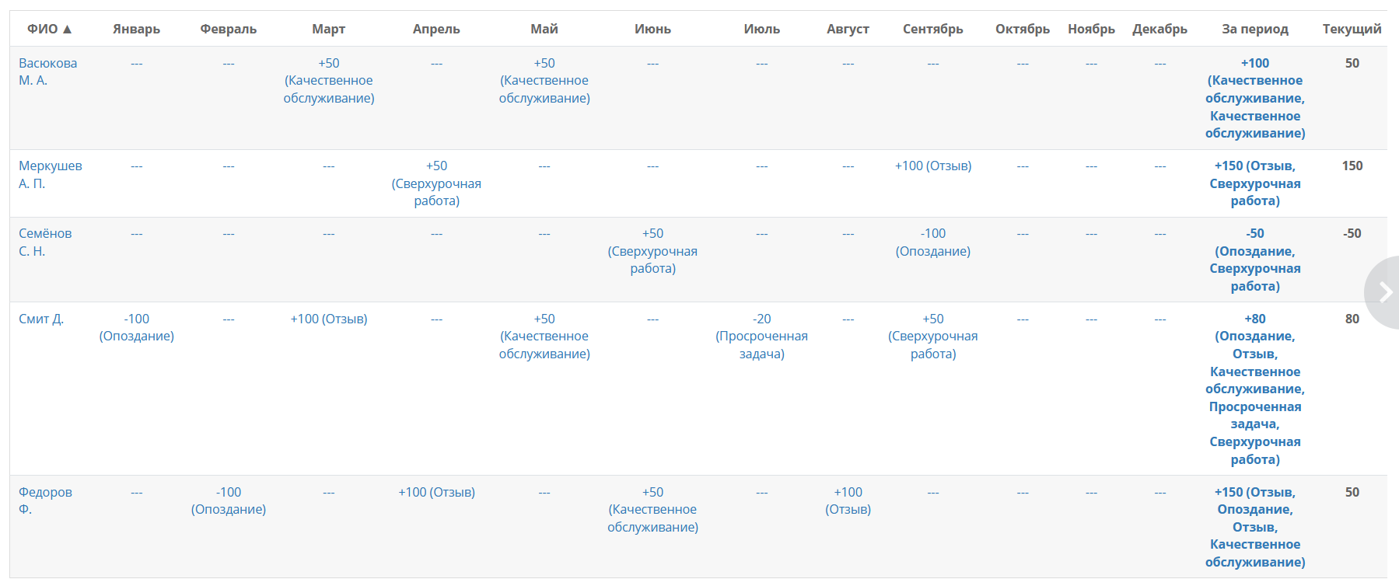Click Меркушев's April +50 overtime entry
Screen dimensions: 1399x579
(x=436, y=183)
